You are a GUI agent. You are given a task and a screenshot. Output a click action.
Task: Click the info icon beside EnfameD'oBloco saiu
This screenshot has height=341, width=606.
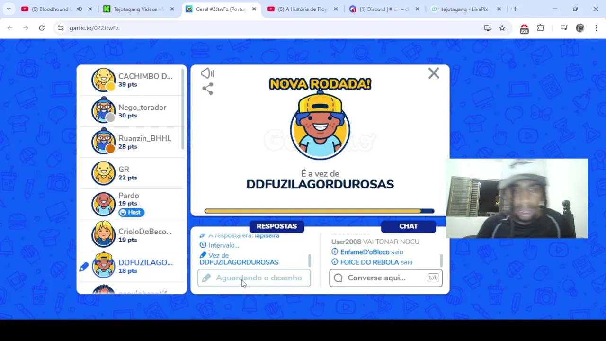[x=335, y=252]
